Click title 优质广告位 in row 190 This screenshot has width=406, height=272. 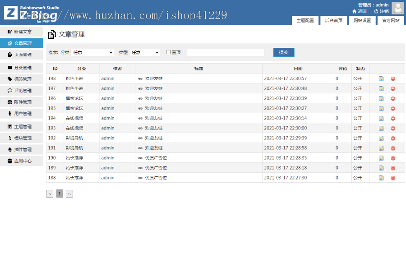(x=156, y=158)
